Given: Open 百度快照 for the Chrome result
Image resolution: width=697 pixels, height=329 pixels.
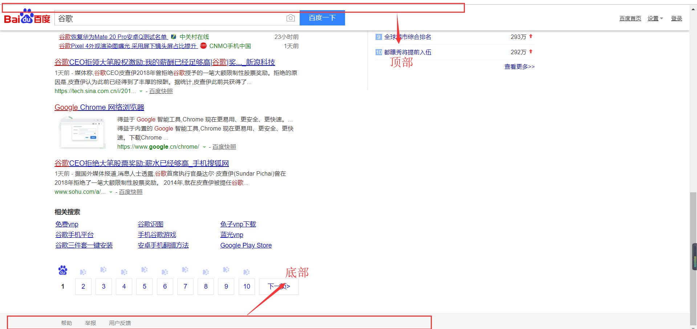Looking at the screenshot, I should tap(224, 147).
